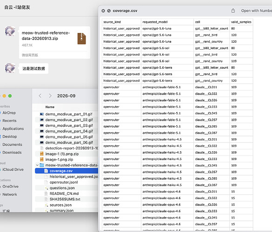The image size is (272, 232).
Task: Click the Quick Look share icon
Action: (233, 11)
